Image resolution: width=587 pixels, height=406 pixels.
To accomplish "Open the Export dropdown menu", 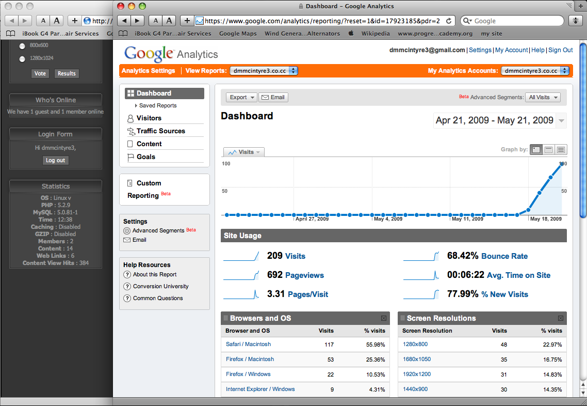I will coord(241,98).
